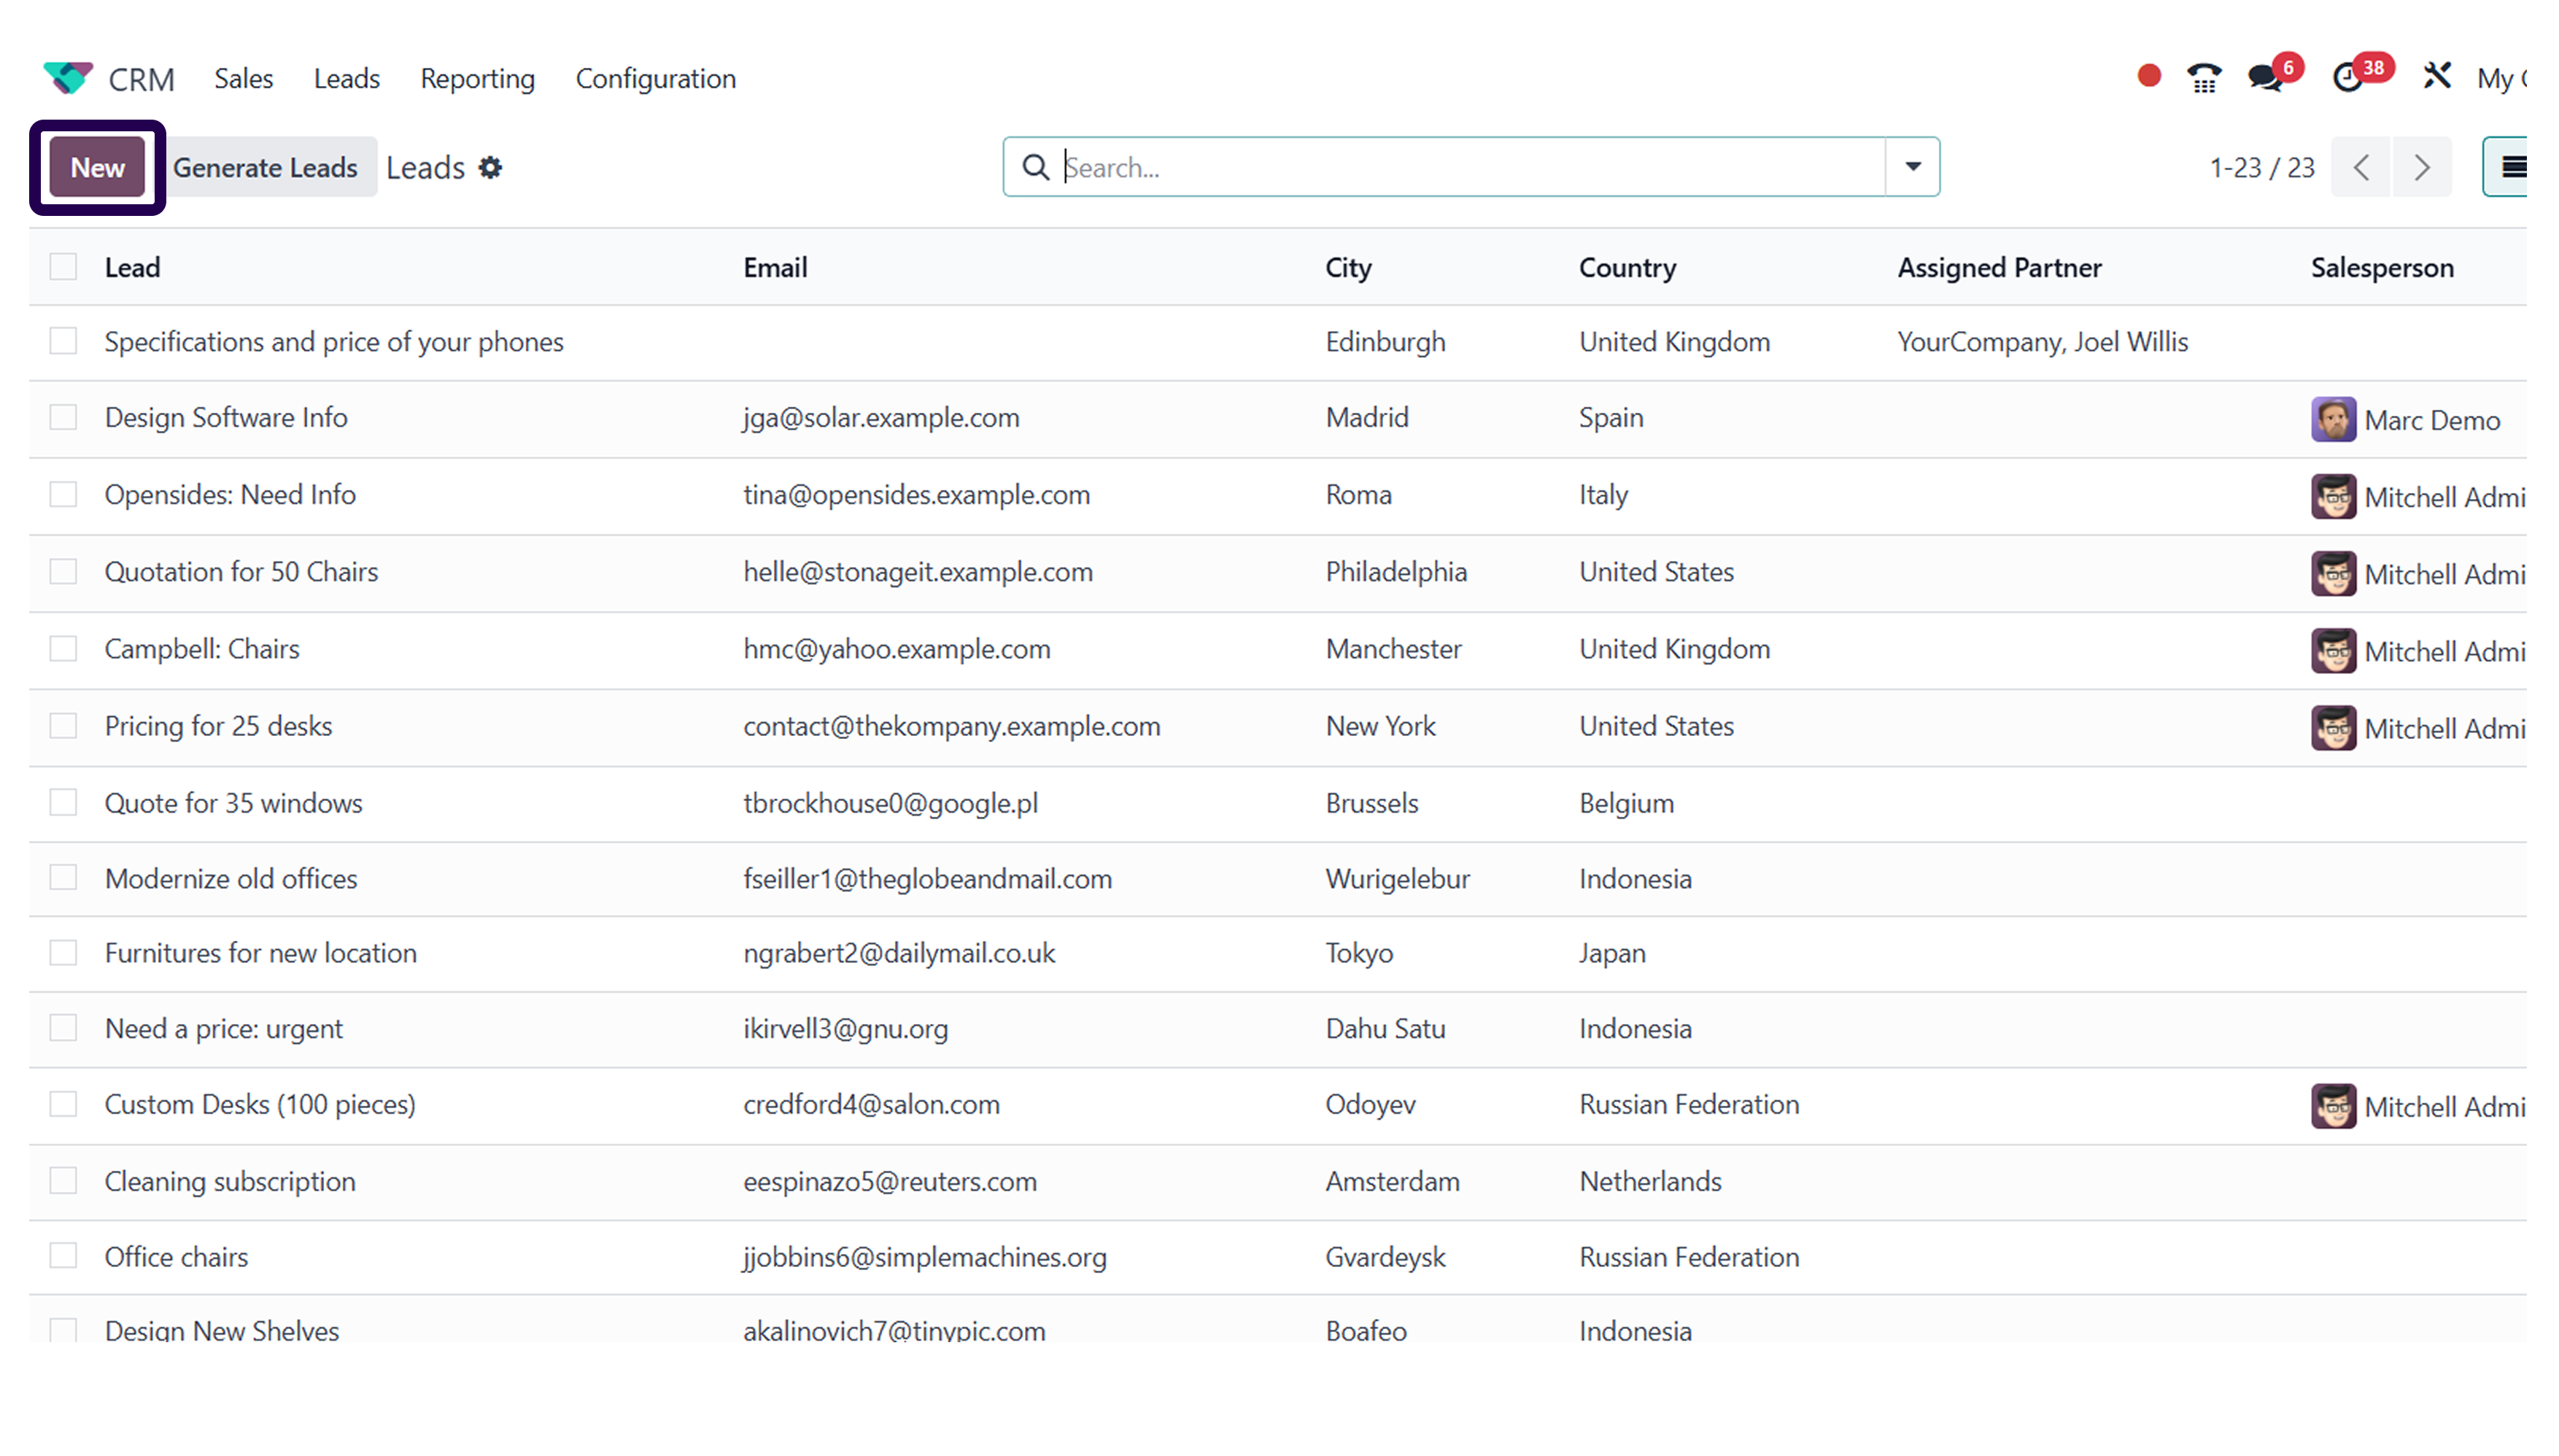Viewport: 2559px width, 1456px height.
Task: Open the activities clock icon with 38 badge
Action: point(2350,76)
